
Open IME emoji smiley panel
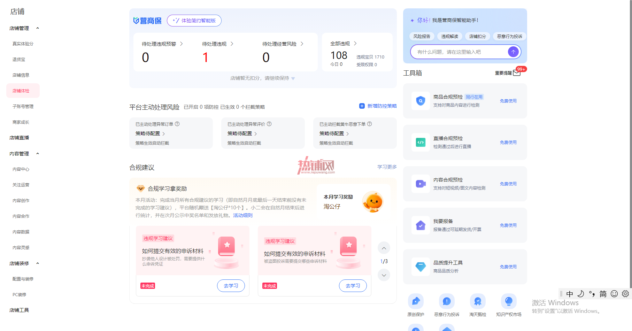[x=614, y=294]
